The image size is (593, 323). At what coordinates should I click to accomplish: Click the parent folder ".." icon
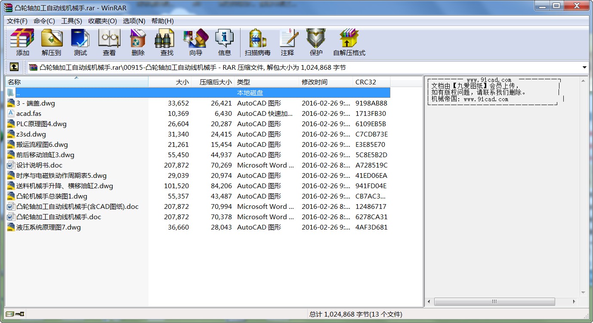point(11,93)
